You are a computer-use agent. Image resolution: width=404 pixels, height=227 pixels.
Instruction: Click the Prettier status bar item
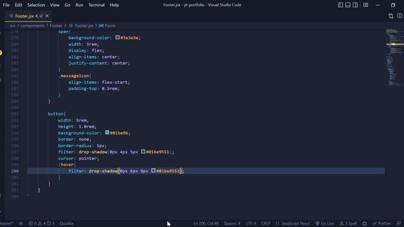[381, 223]
